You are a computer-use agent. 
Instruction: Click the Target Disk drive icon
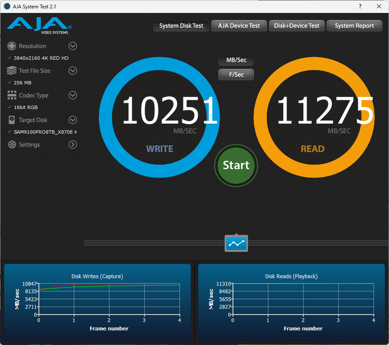tap(11, 120)
